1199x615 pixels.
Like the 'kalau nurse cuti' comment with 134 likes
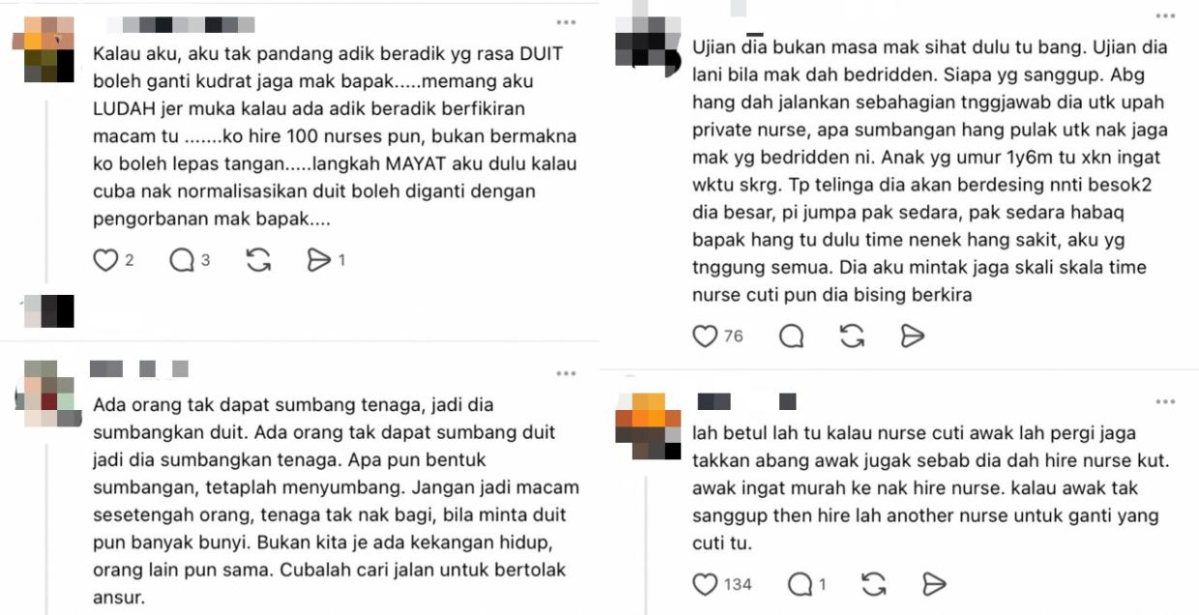pyautogui.click(x=706, y=584)
